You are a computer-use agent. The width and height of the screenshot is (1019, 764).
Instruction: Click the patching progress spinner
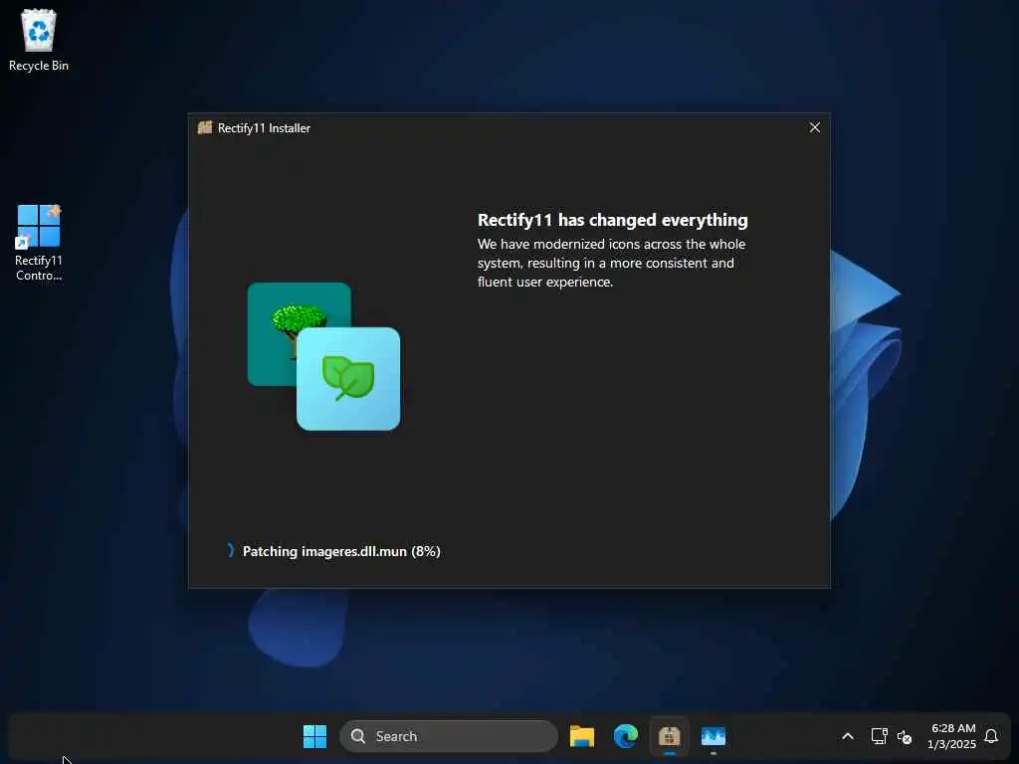tap(230, 551)
